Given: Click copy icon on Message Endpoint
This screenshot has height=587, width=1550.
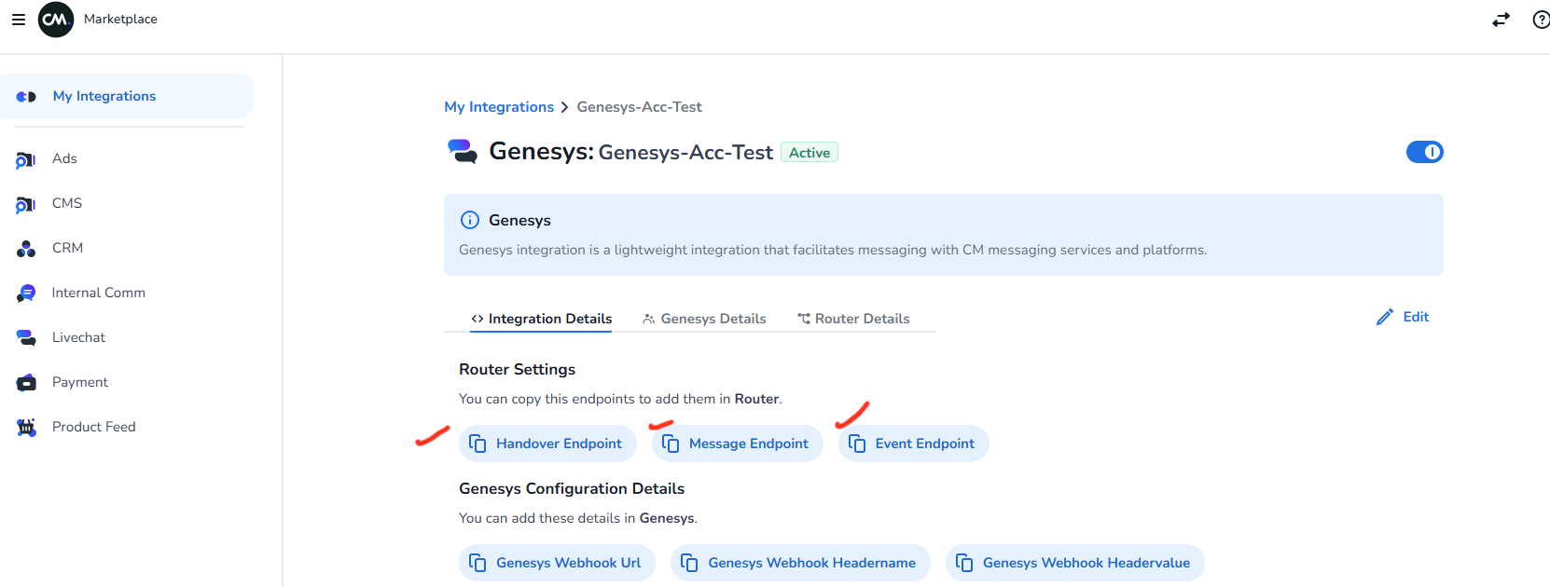Looking at the screenshot, I should (x=671, y=444).
